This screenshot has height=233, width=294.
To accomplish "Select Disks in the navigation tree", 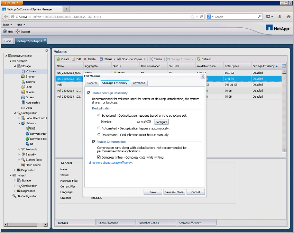I will coord(29,108).
